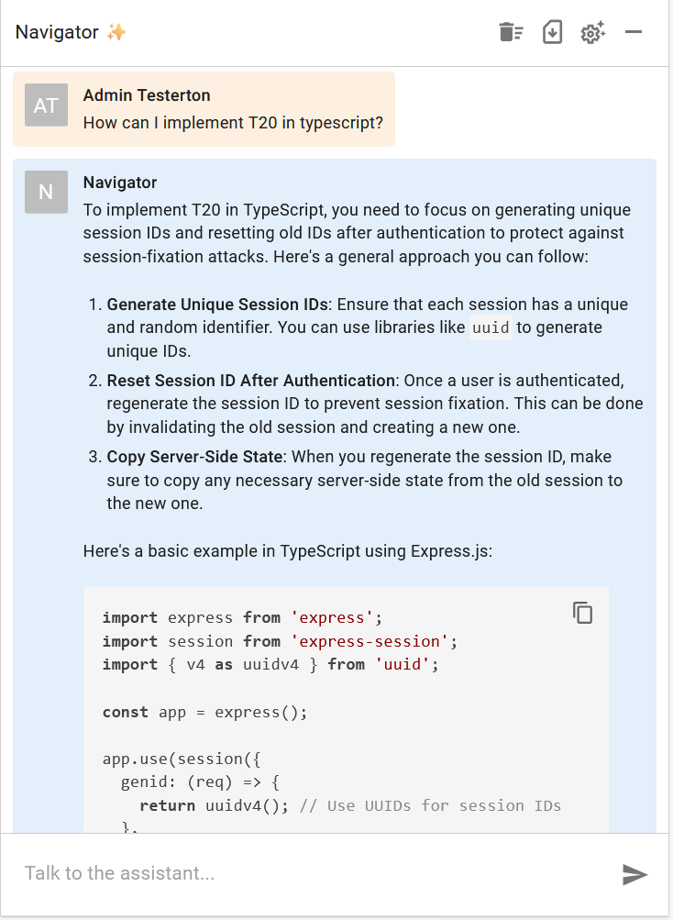Click the inline 'uuid' code snippet
The image size is (673, 920).
coord(491,327)
